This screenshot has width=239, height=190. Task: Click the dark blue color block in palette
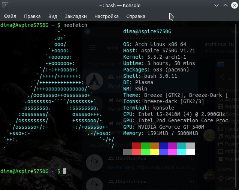164,145
